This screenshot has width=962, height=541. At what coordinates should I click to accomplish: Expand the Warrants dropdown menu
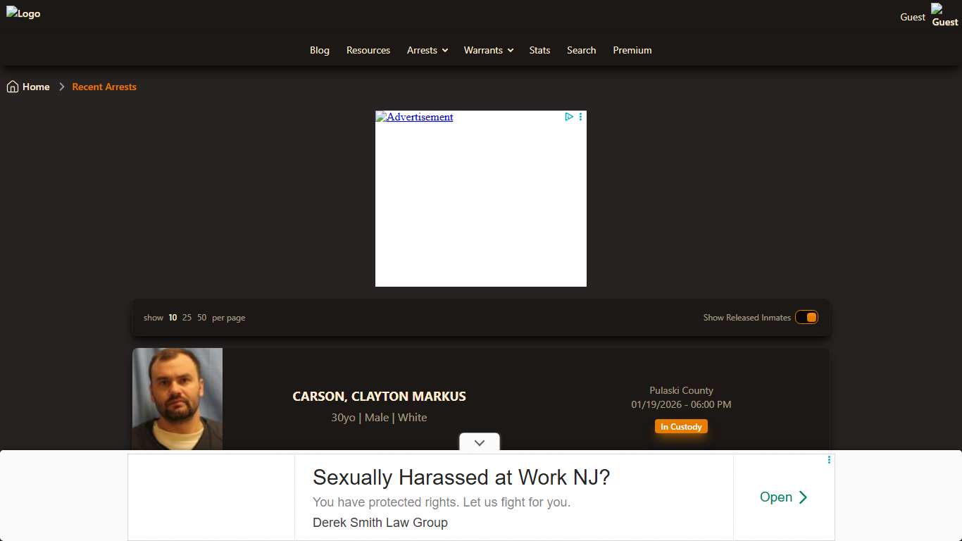[x=488, y=50]
